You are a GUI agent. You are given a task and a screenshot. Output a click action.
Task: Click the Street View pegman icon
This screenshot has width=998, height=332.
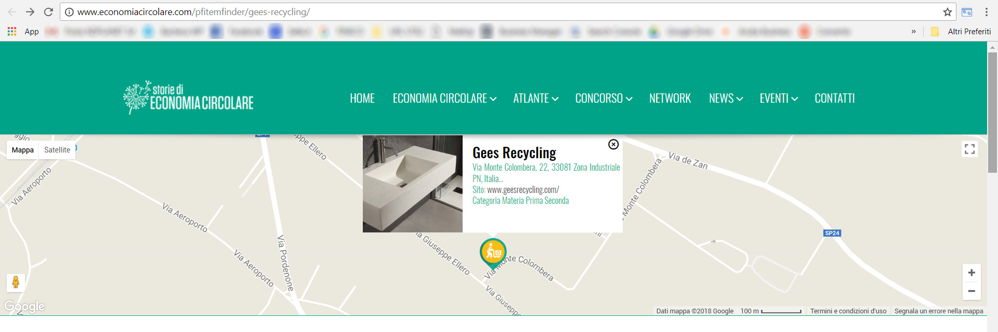(x=16, y=283)
